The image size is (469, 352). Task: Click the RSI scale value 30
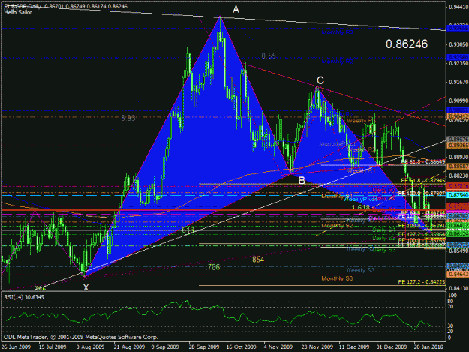pos(451,326)
